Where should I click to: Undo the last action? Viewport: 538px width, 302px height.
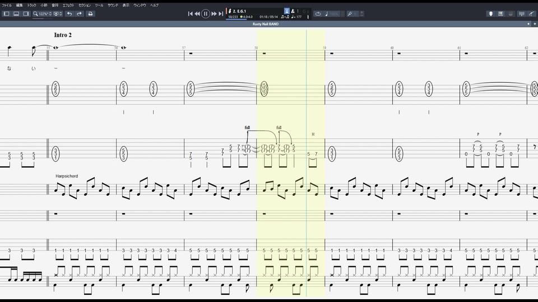click(69, 13)
